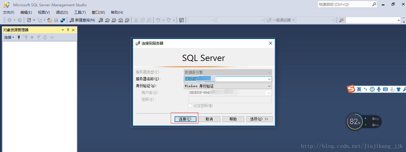Click the 英 language indicator on Sogou bar
The image size is (406, 152).
pos(359,89)
